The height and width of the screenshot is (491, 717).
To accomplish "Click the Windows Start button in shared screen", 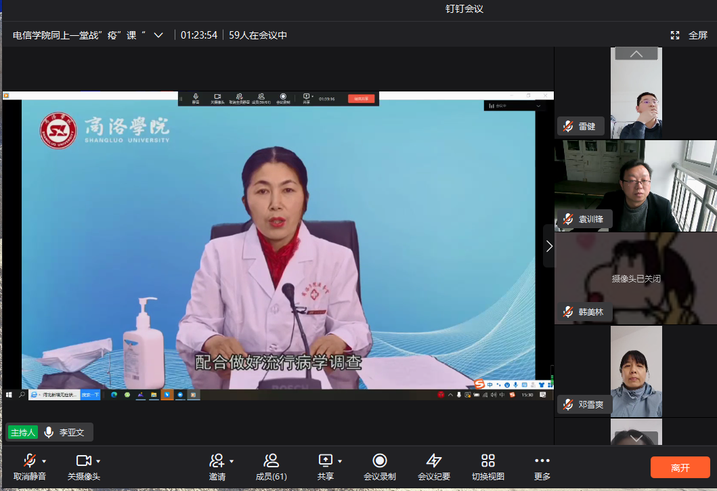I will click(9, 394).
